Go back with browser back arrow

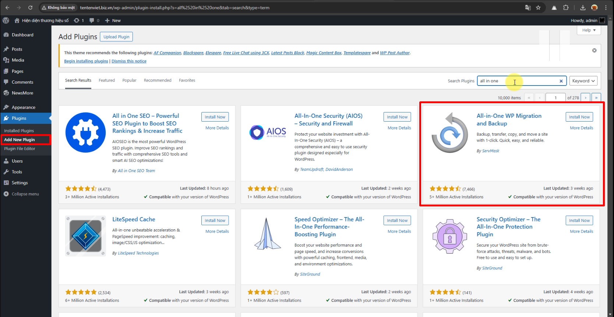click(x=7, y=7)
